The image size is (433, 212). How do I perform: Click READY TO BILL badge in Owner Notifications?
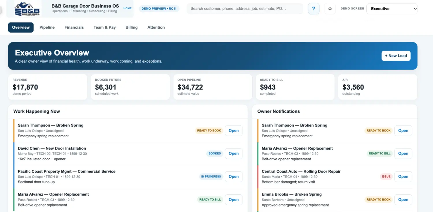point(380,153)
